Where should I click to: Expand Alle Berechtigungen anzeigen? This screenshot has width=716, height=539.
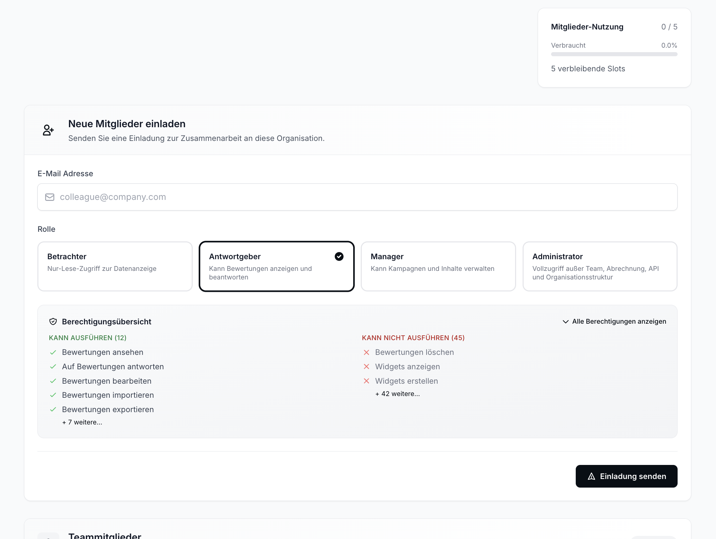(614, 322)
